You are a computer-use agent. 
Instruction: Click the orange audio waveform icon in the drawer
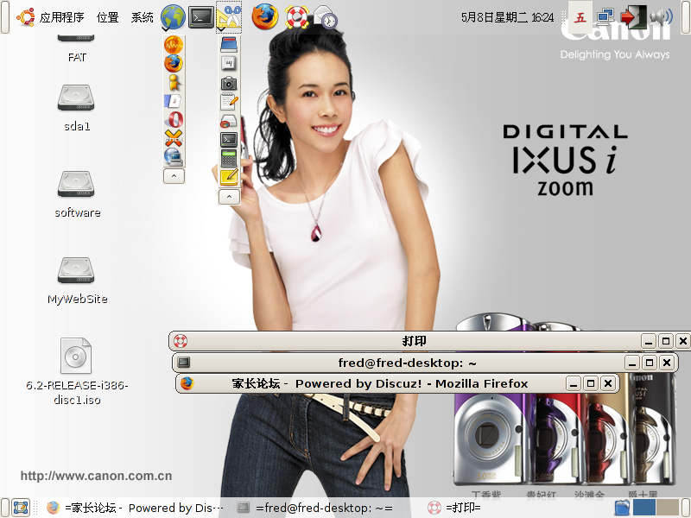pyautogui.click(x=174, y=45)
